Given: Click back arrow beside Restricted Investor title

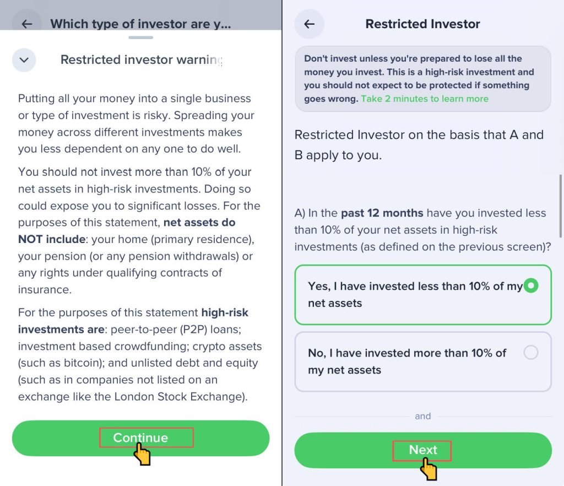Looking at the screenshot, I should coord(310,24).
